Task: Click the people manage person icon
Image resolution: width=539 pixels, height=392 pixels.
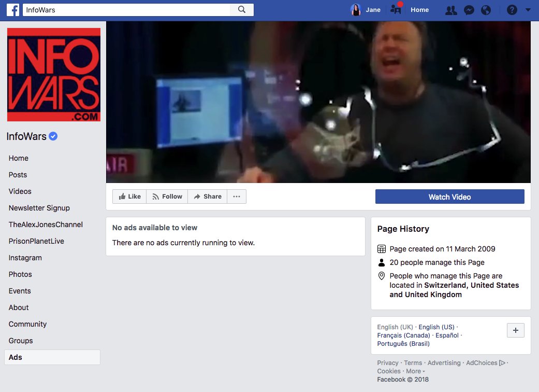Action: (x=382, y=262)
